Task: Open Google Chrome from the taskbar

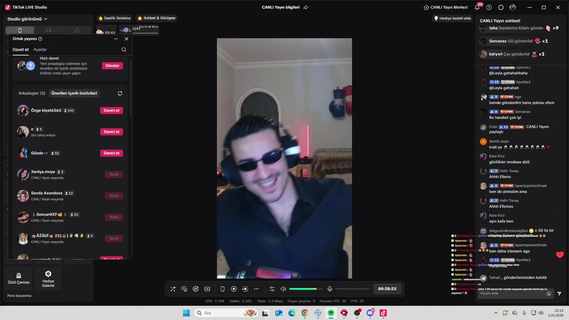Action: tap(305, 313)
